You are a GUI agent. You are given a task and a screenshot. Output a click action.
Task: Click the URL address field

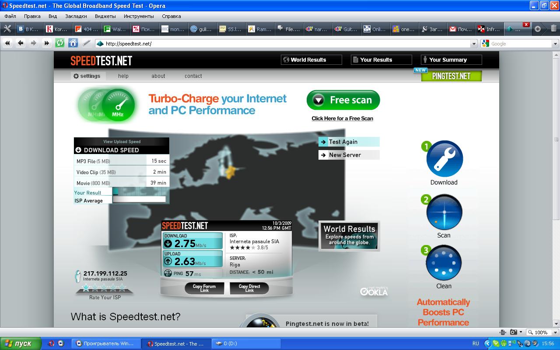287,44
